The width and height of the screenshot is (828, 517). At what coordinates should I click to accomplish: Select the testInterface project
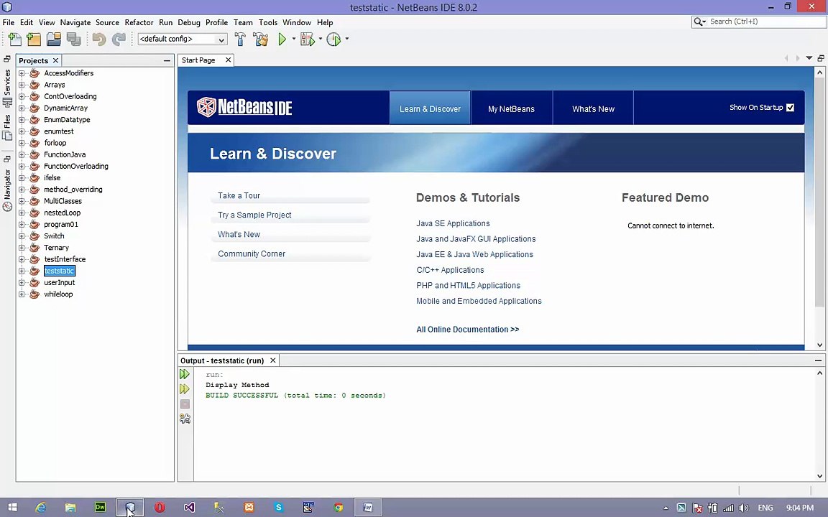point(65,259)
